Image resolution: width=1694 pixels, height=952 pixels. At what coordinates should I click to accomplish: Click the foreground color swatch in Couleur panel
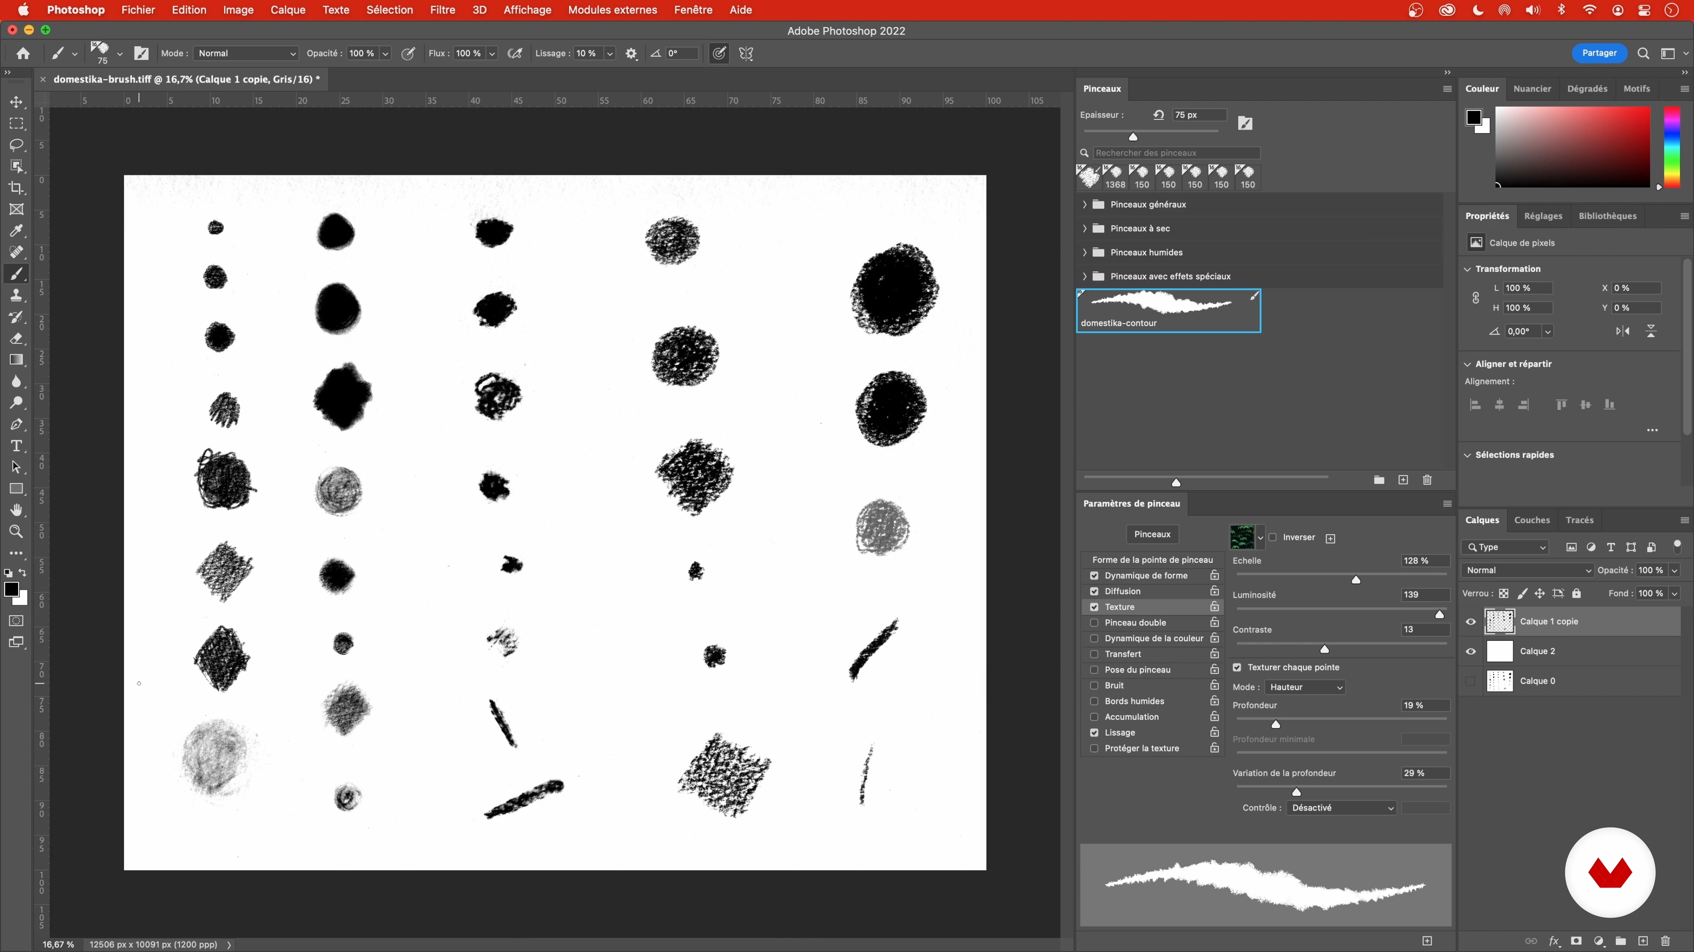coord(1473,118)
